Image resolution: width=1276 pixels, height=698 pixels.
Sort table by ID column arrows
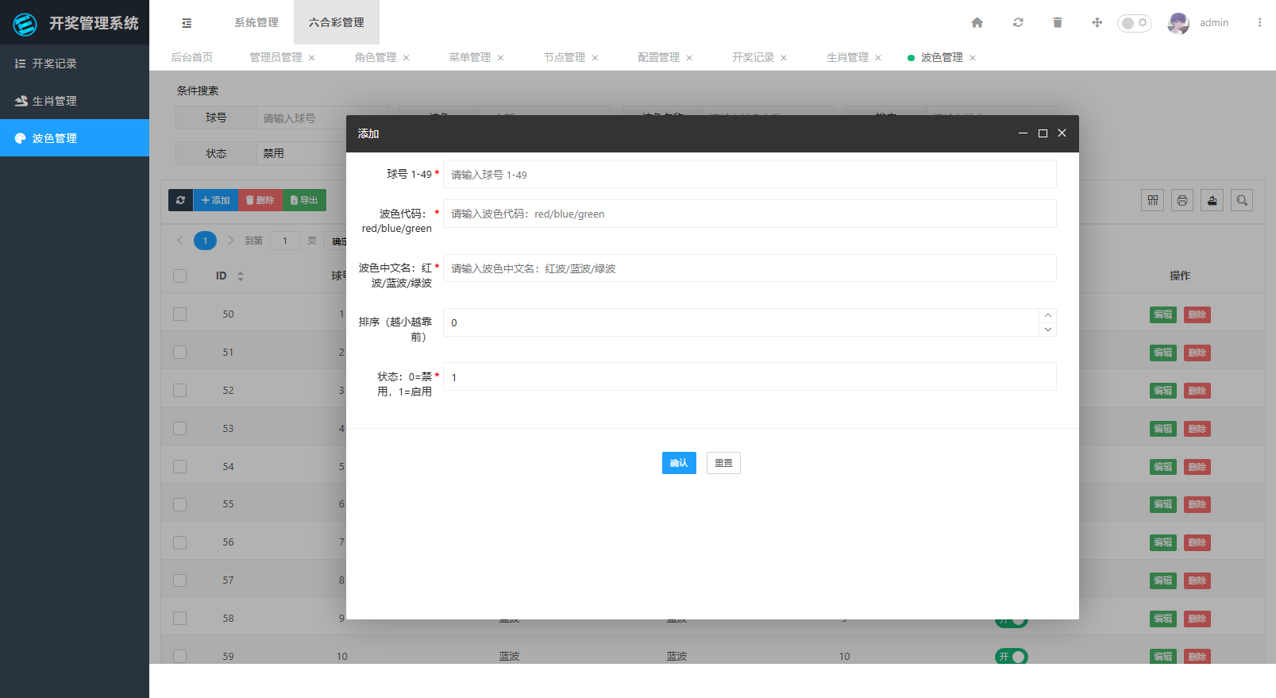point(241,276)
